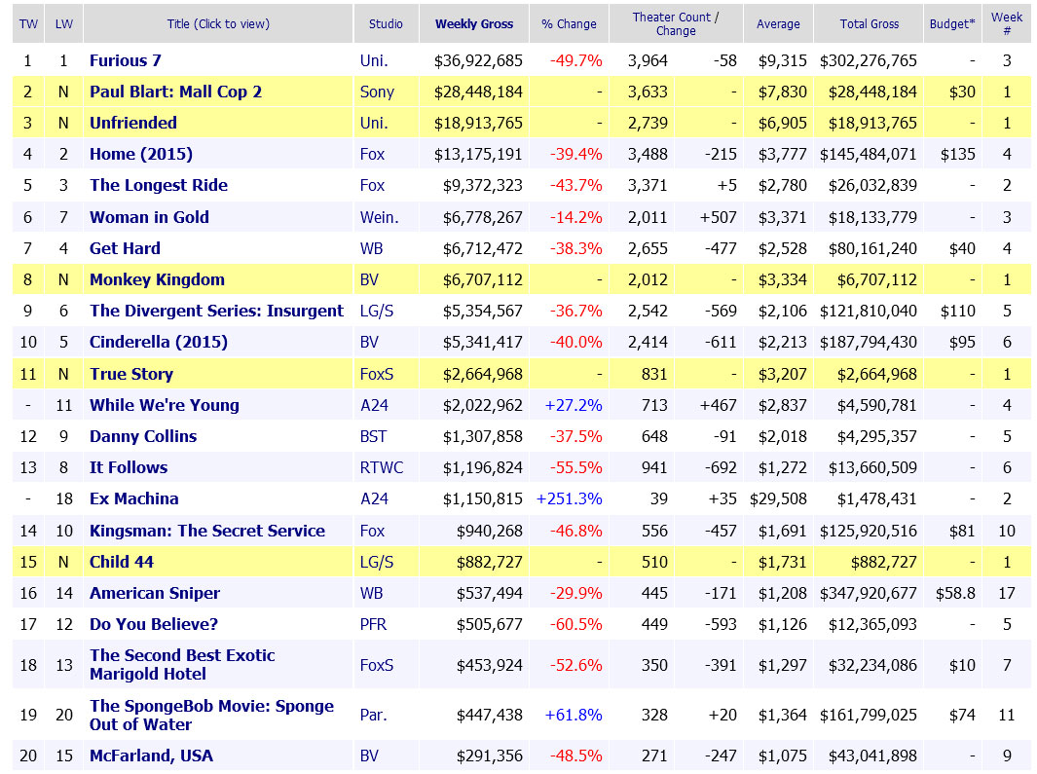Click Cinderella total gross $187,794,430

[x=869, y=342]
